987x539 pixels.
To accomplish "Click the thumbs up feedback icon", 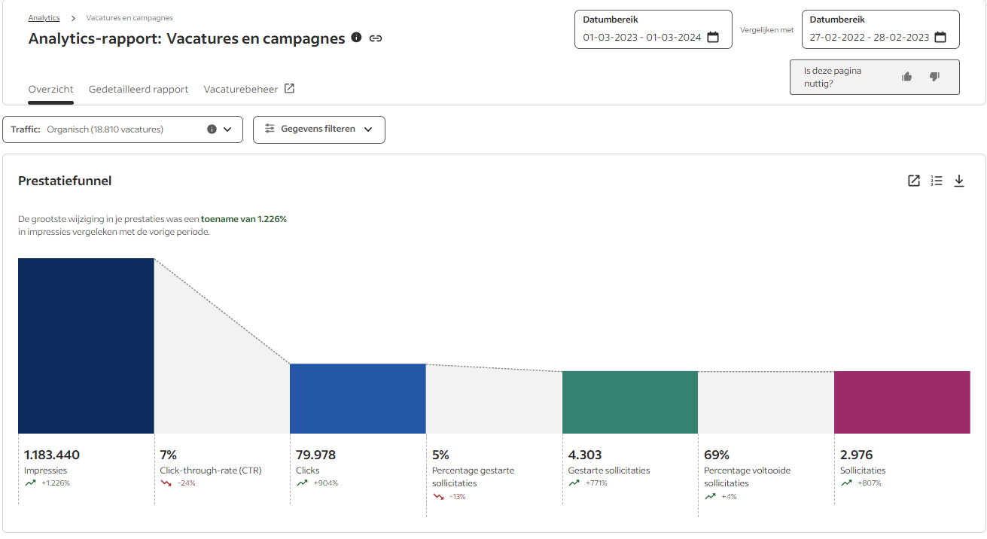I will point(906,77).
